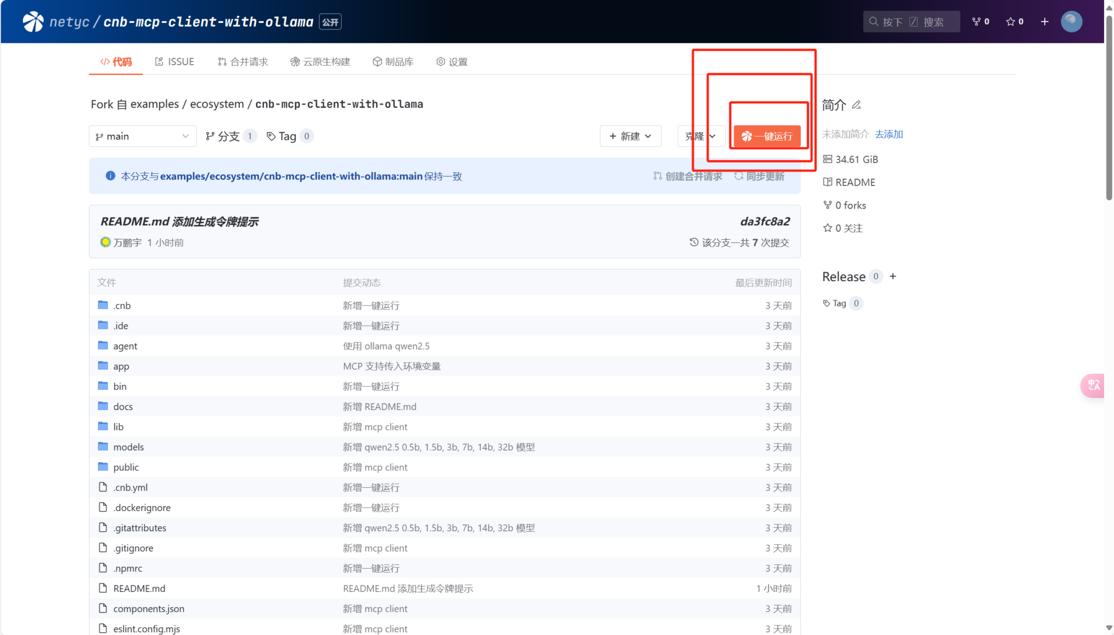The height and width of the screenshot is (635, 1114).
Task: Click the fork count icon in header
Action: pos(976,22)
